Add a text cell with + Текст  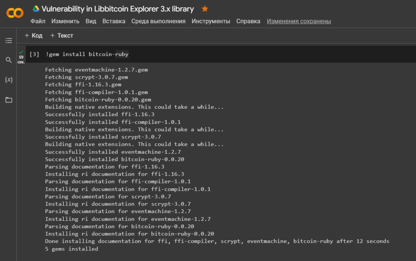(x=62, y=35)
